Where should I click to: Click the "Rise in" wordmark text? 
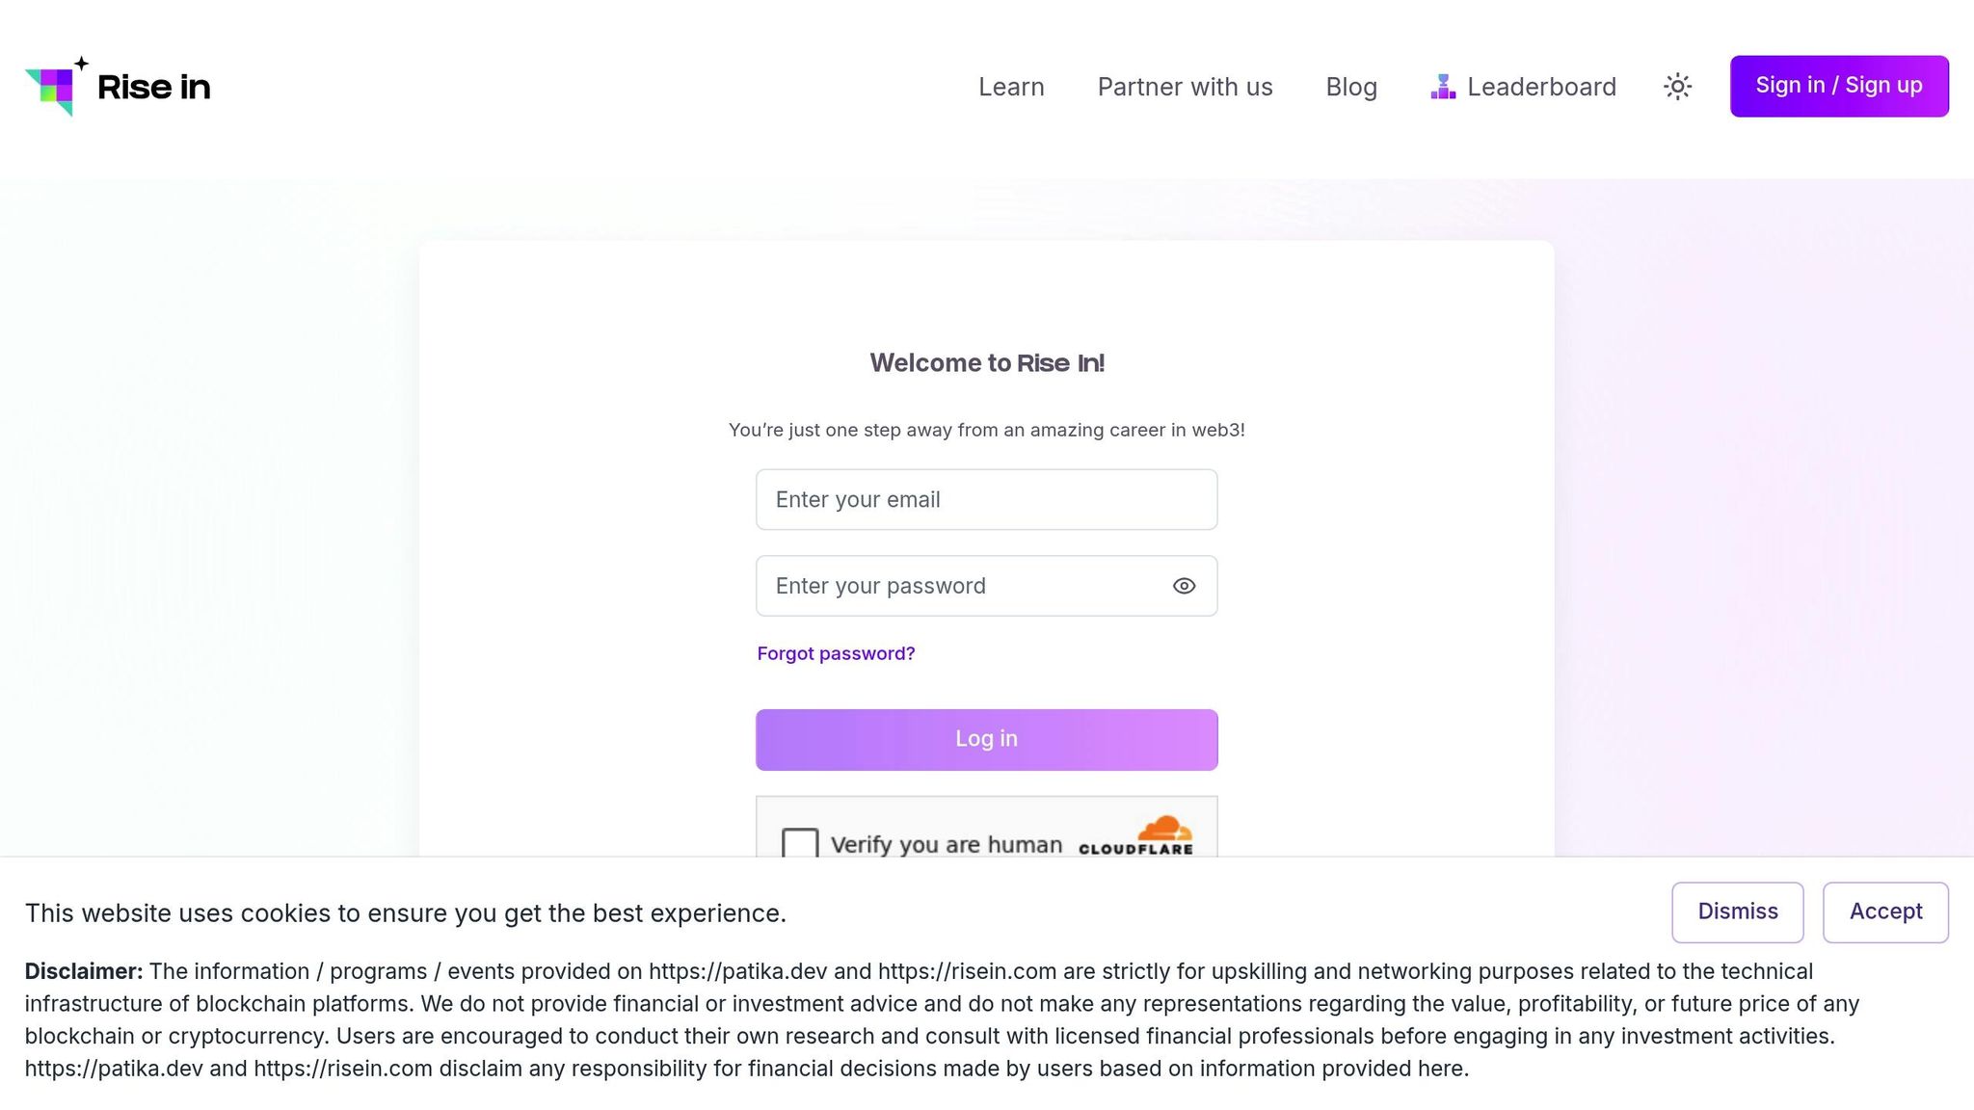[153, 87]
